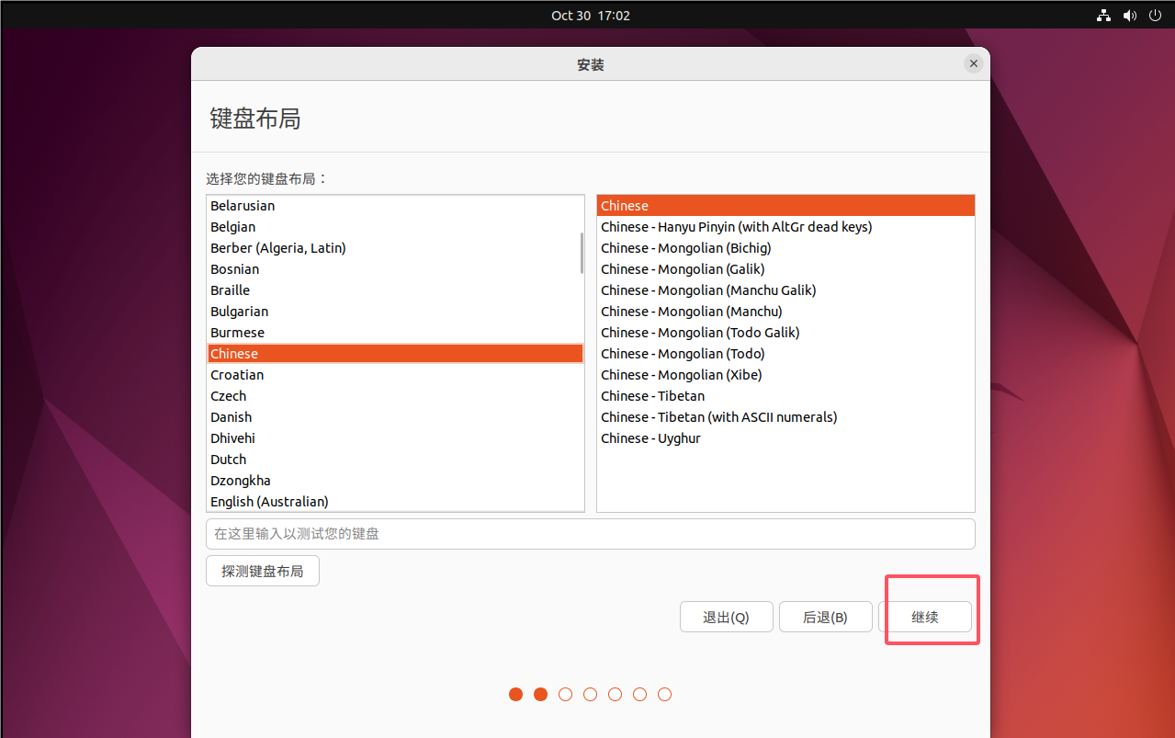The image size is (1175, 738).
Task: Select Braille in the language list
Action: (x=395, y=290)
